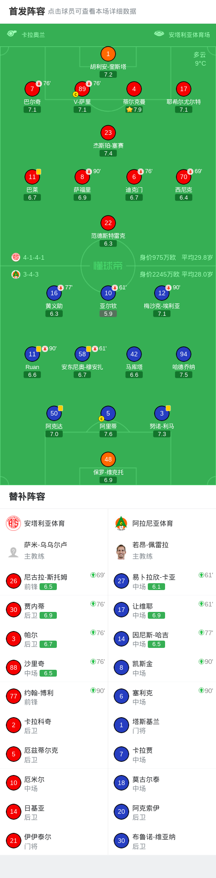Select 阿拉尼亚体育 team header in substitutes
216x878 pixels.
[x=162, y=523]
